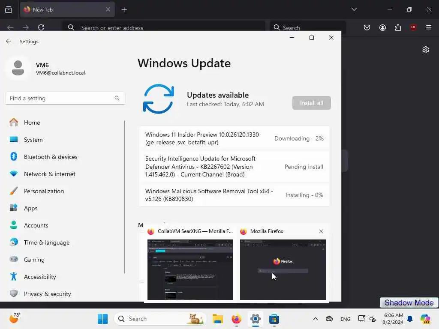Viewport: 439px width, 329px height.
Task: Select Security Intelligence Update row
Action: pos(235,167)
